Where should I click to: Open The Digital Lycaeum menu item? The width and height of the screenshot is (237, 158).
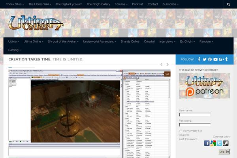point(69,4)
